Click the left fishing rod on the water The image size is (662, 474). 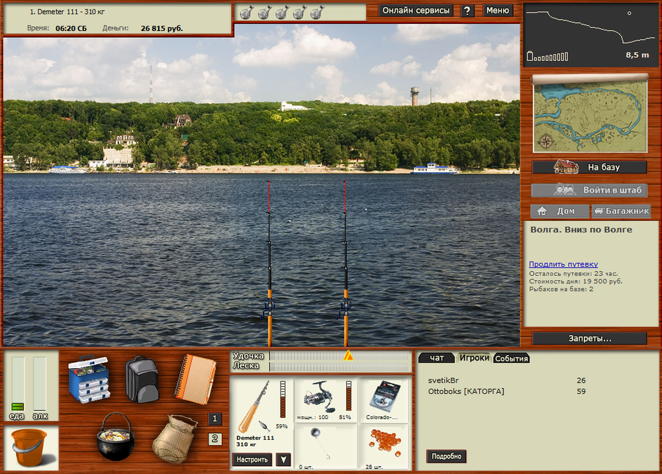269,263
